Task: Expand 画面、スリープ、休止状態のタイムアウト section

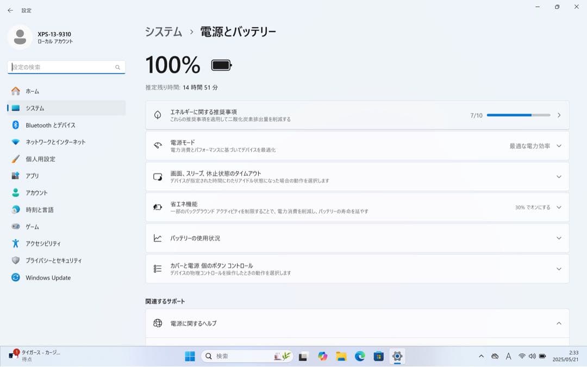Action: click(x=559, y=176)
